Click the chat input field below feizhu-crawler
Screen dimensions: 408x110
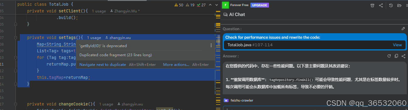315,108
